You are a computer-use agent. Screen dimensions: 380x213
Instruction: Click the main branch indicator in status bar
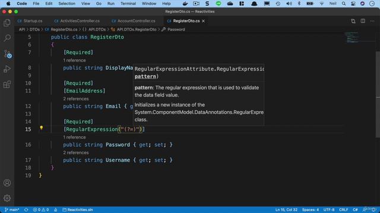click(x=12, y=209)
